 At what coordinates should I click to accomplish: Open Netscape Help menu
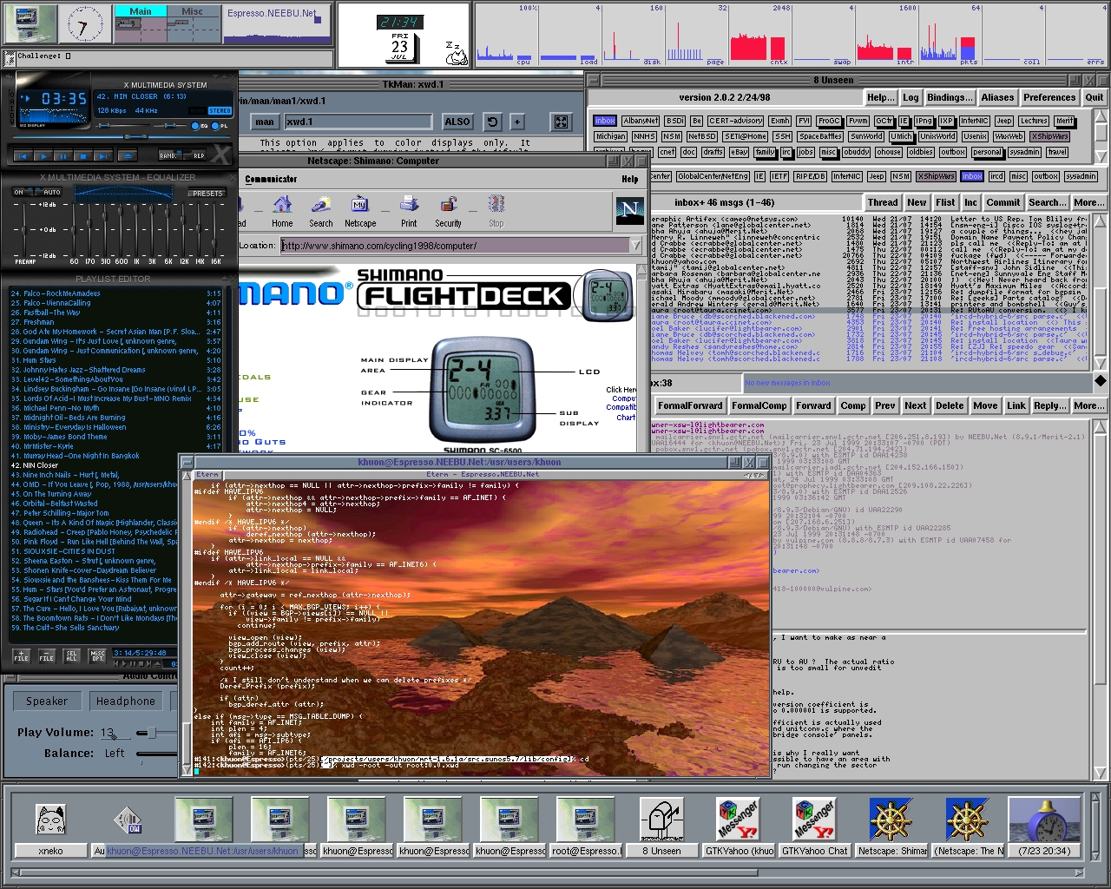pos(630,179)
